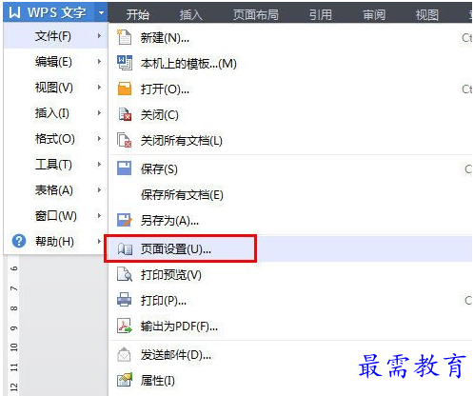Open the 编辑(E) menu
The width and height of the screenshot is (474, 396).
click(55, 62)
